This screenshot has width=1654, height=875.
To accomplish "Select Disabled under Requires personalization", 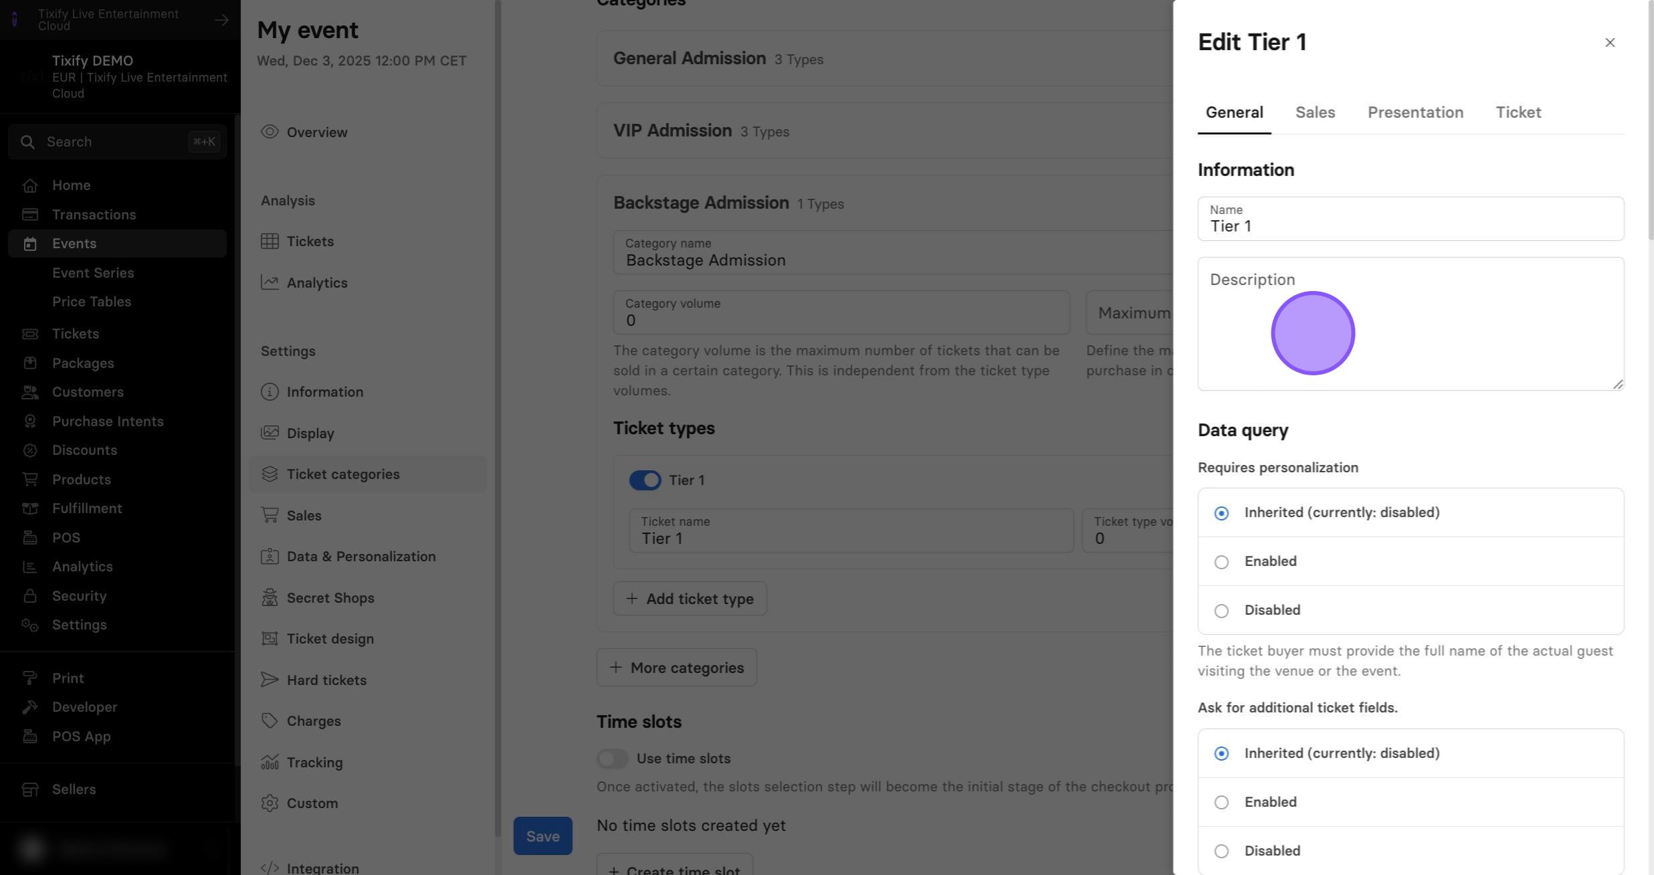I will (x=1411, y=610).
